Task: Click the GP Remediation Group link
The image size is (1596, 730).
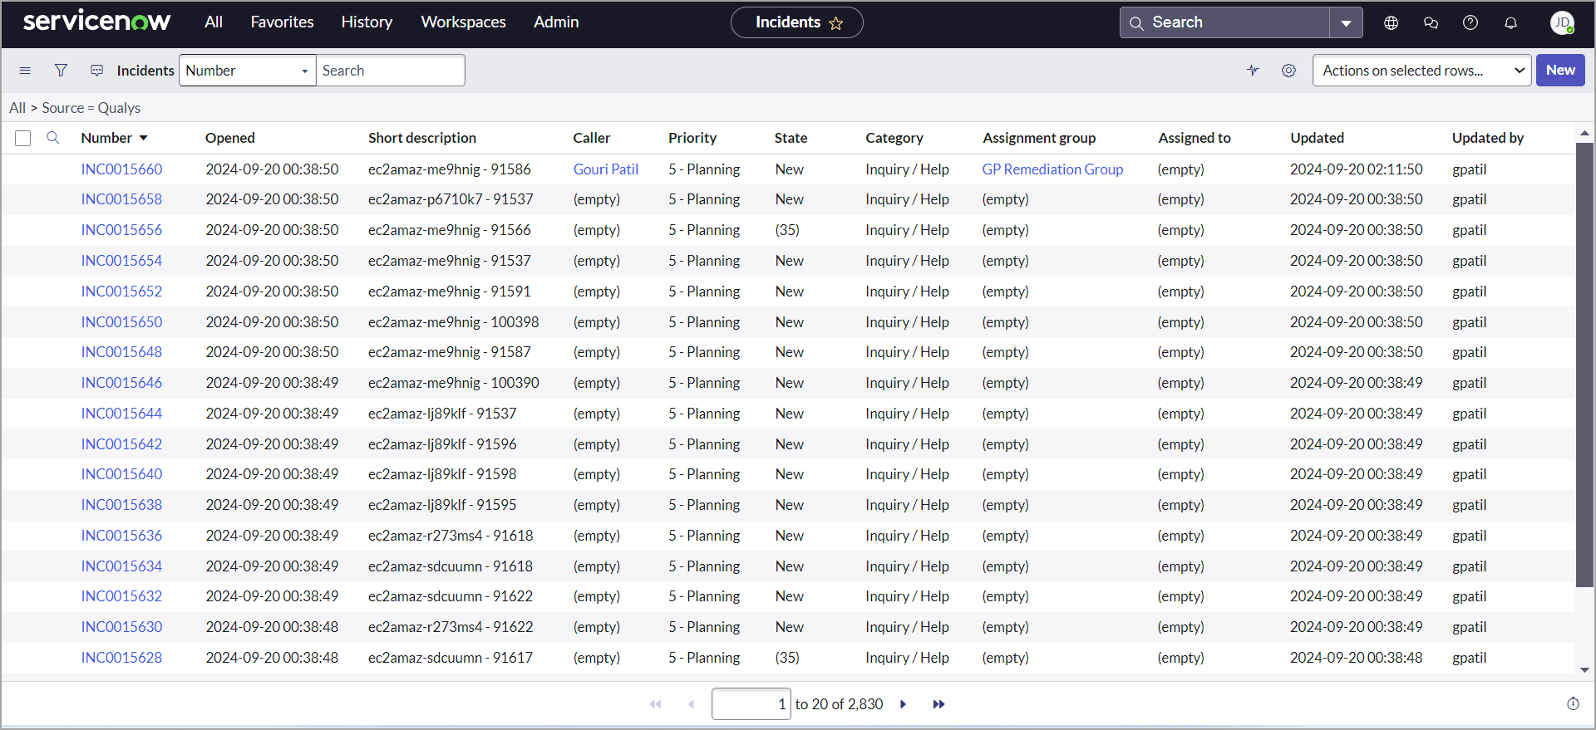Action: [x=1052, y=169]
